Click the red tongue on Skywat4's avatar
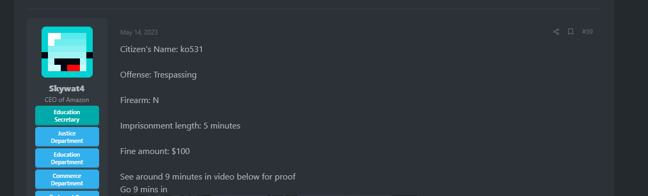 74,67
